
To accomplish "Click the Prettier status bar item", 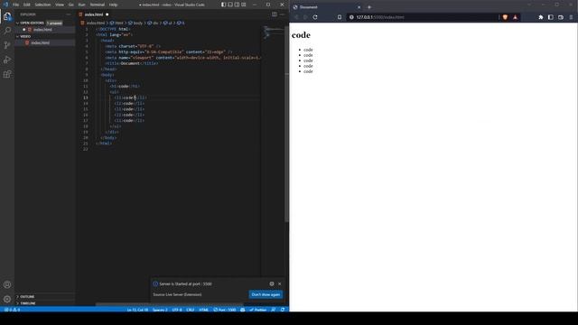I will click(x=258, y=310).
